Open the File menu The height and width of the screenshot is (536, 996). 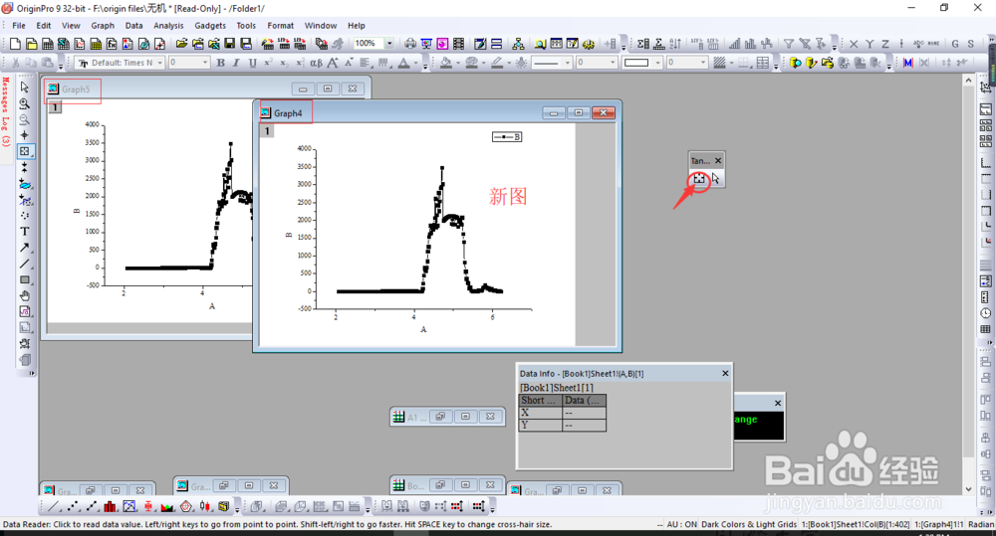click(19, 26)
